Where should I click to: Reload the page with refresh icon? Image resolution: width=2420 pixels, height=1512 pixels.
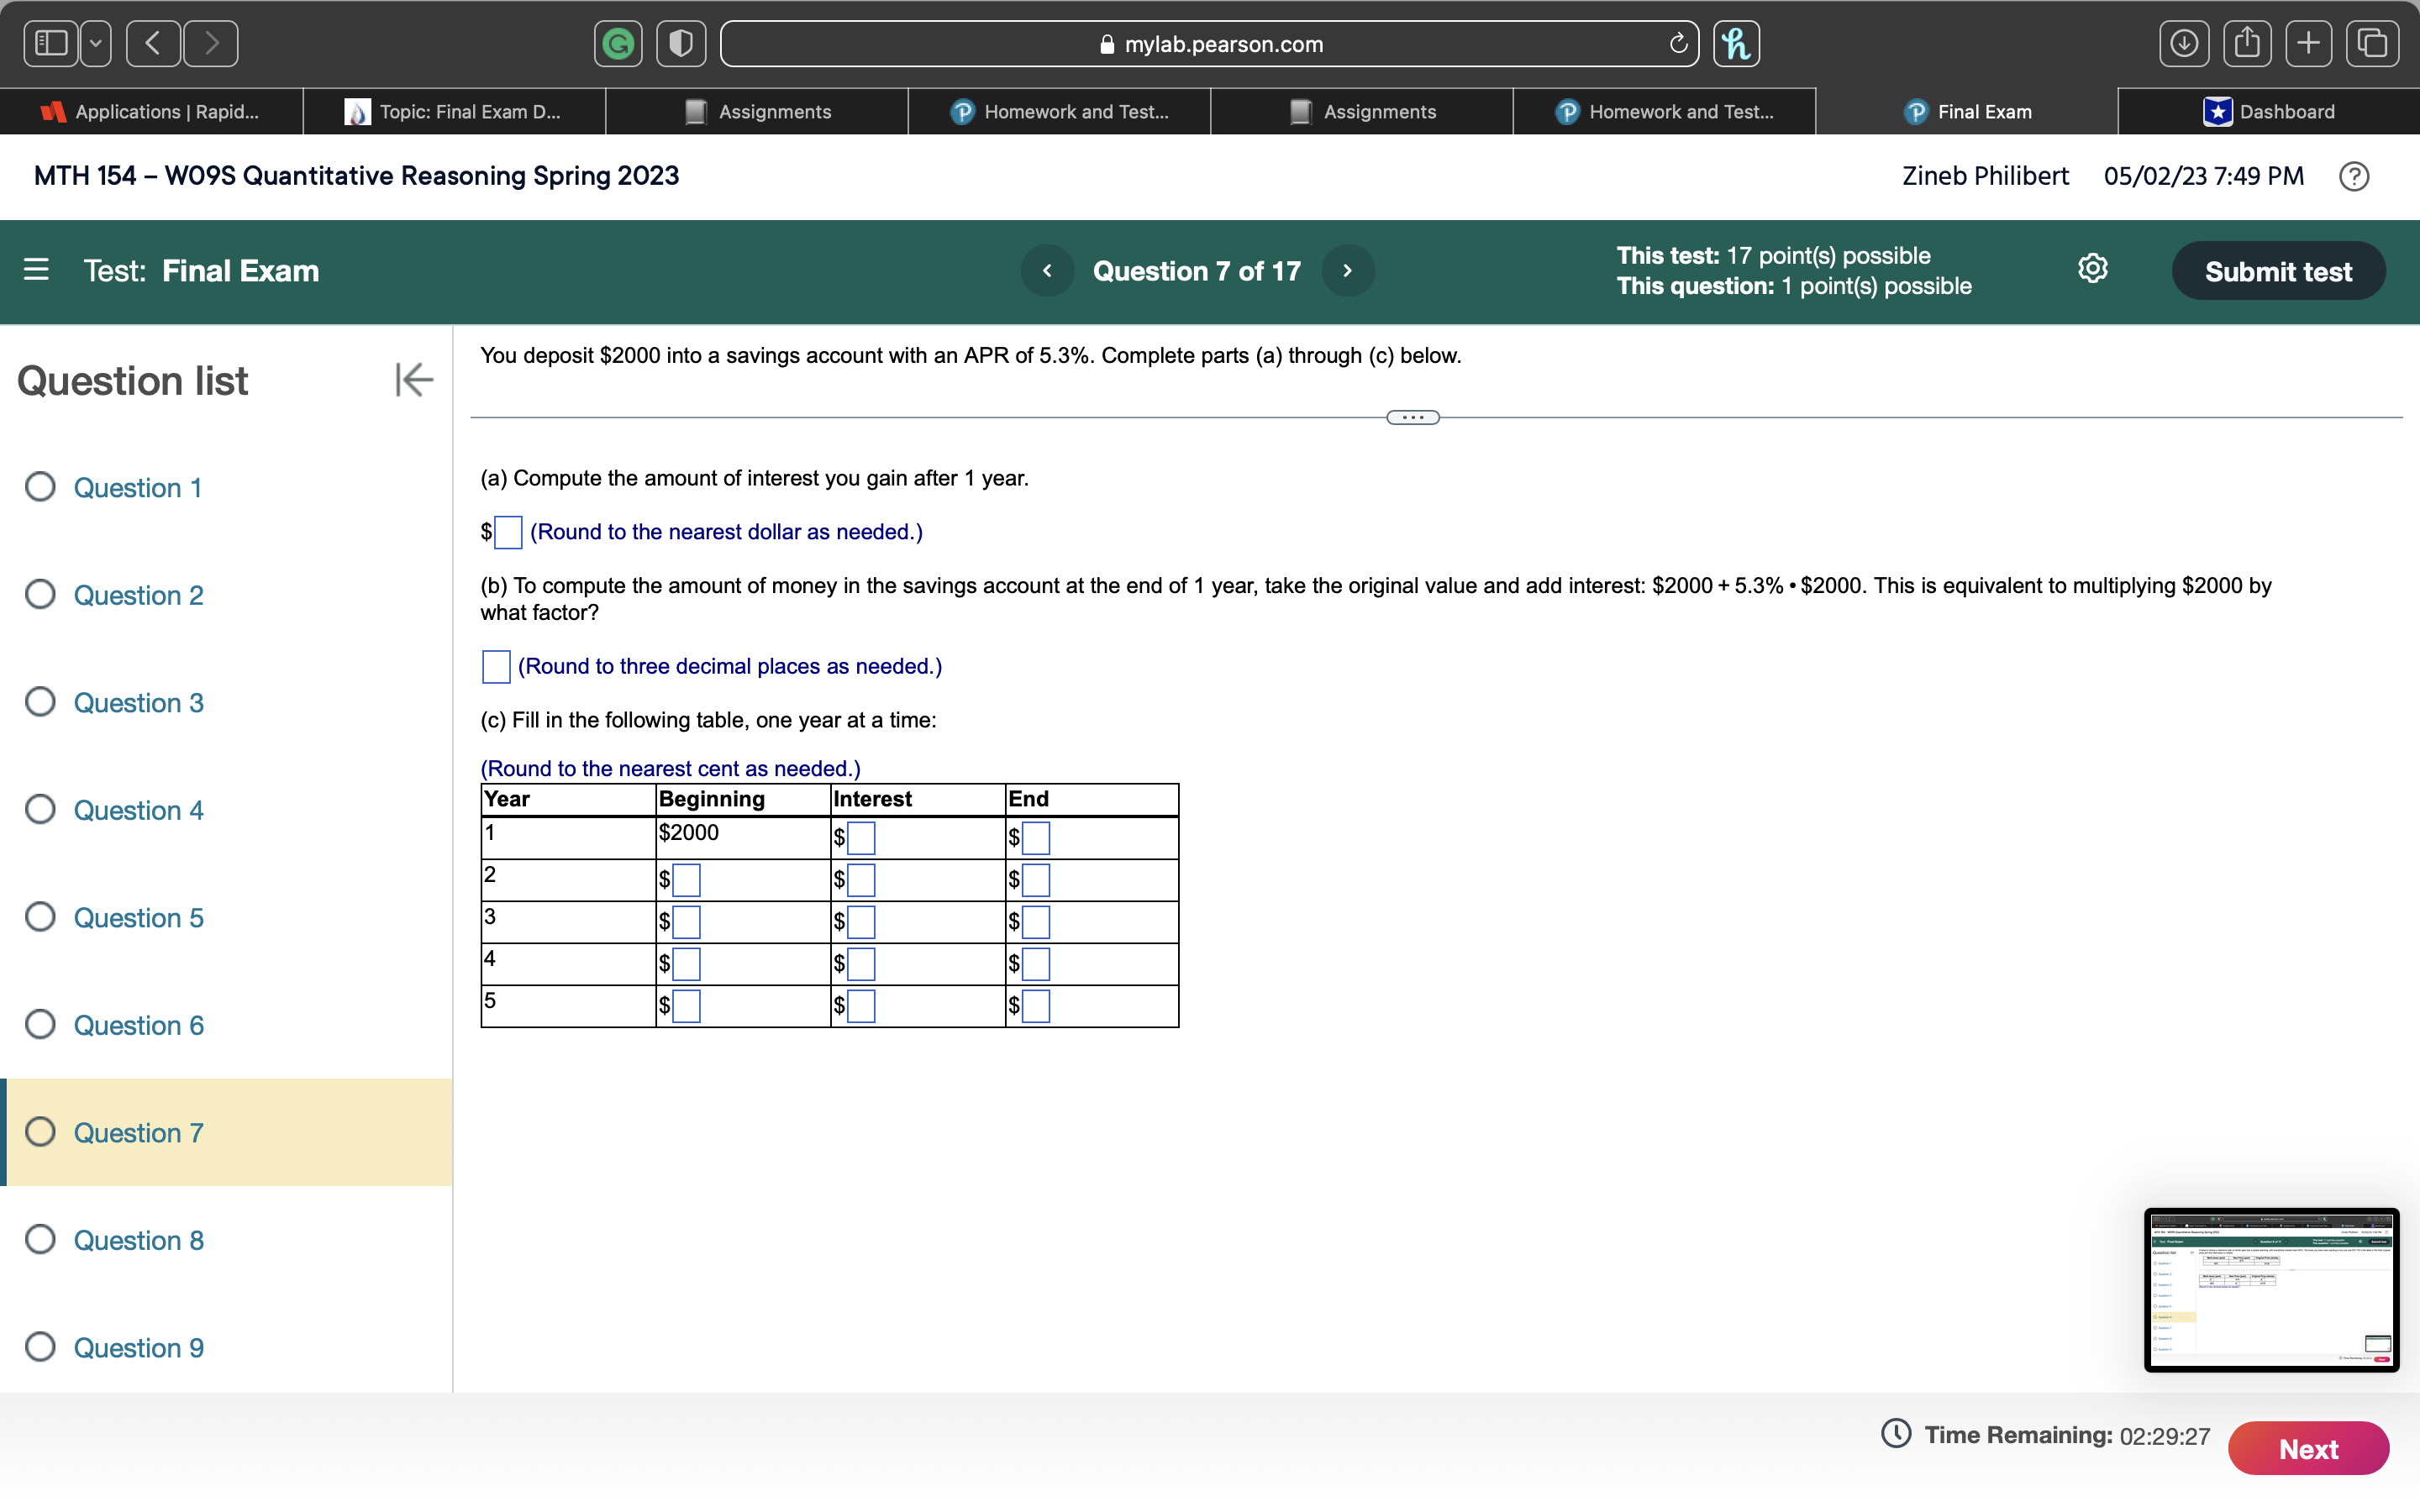[1678, 44]
